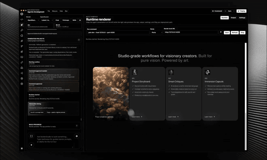Click the Render local URL field
Screen dimensions: 267x160
point(191,32)
